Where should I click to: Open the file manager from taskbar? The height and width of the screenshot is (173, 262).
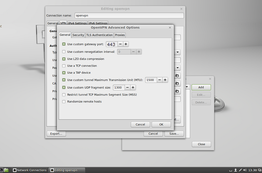coord(6,170)
